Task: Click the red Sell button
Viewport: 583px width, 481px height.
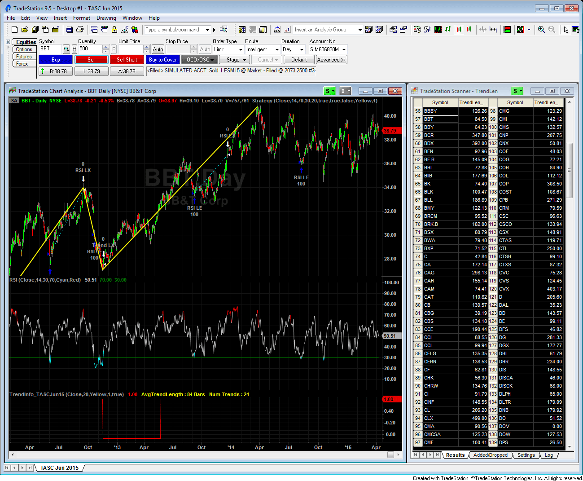Action: 92,59
